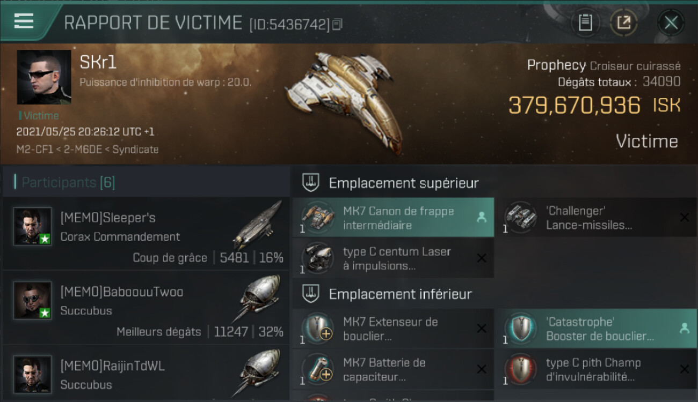The image size is (698, 402).
Task: Select the MK7 Batterie de capaciteur module
Action: 393,369
